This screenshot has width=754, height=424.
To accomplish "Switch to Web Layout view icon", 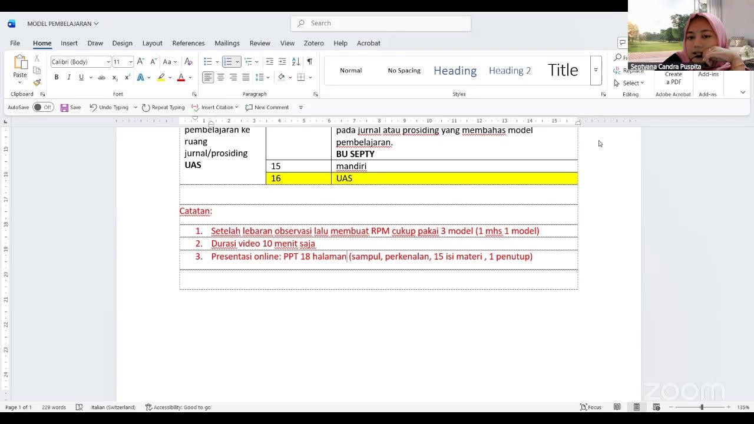I will click(656, 407).
